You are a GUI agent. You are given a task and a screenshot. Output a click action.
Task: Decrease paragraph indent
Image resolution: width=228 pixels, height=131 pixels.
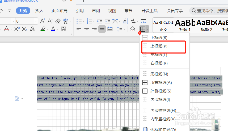(100, 21)
